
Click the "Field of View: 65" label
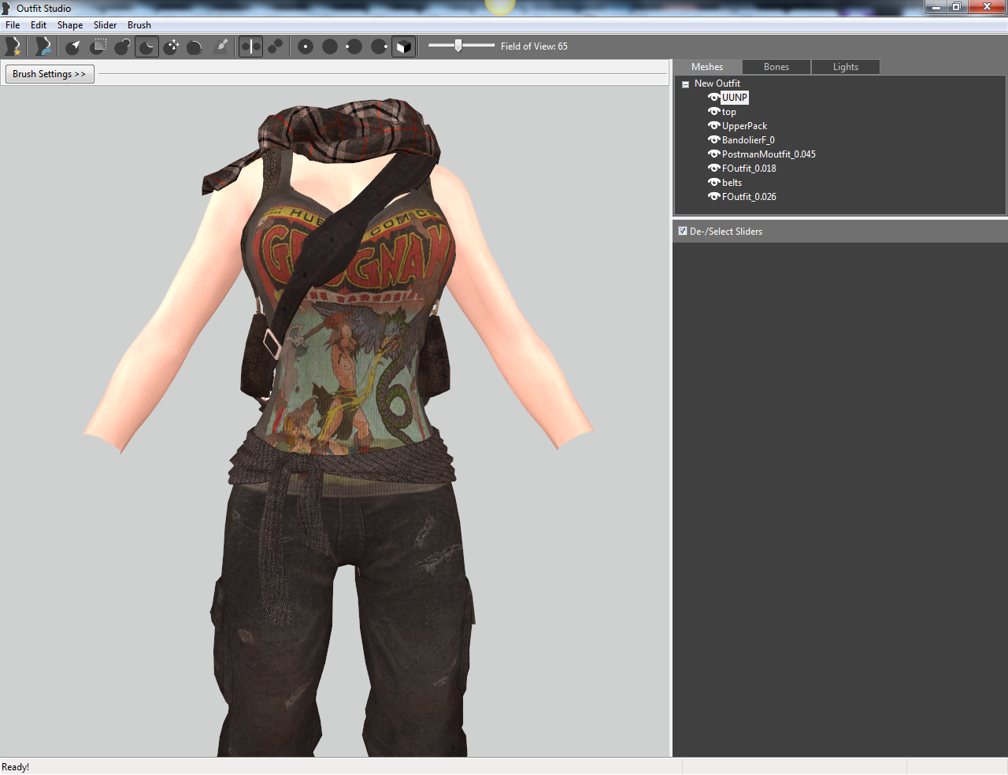tap(534, 46)
